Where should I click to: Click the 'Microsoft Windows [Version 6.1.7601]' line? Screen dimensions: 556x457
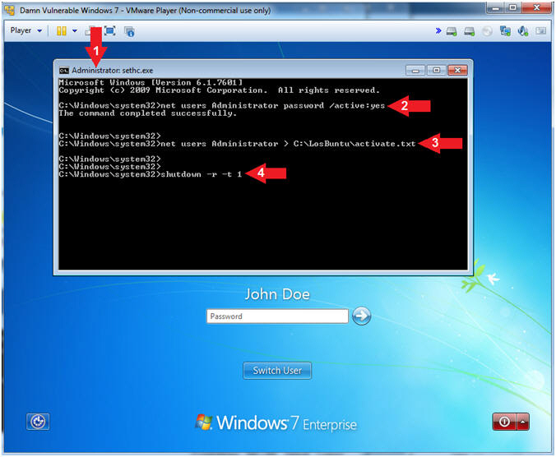pos(151,82)
